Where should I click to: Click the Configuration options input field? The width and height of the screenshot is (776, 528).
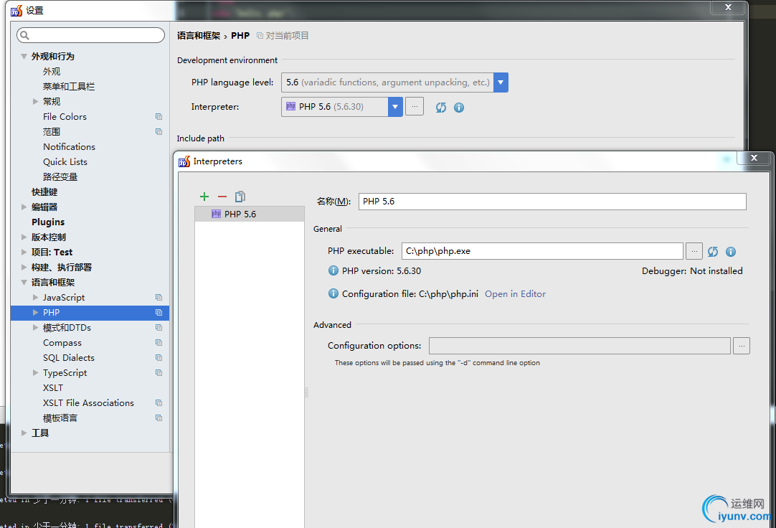pos(579,345)
